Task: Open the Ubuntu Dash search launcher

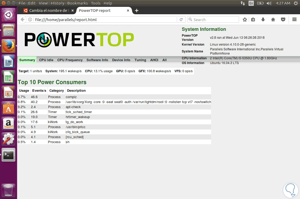Action: coord(8,15)
